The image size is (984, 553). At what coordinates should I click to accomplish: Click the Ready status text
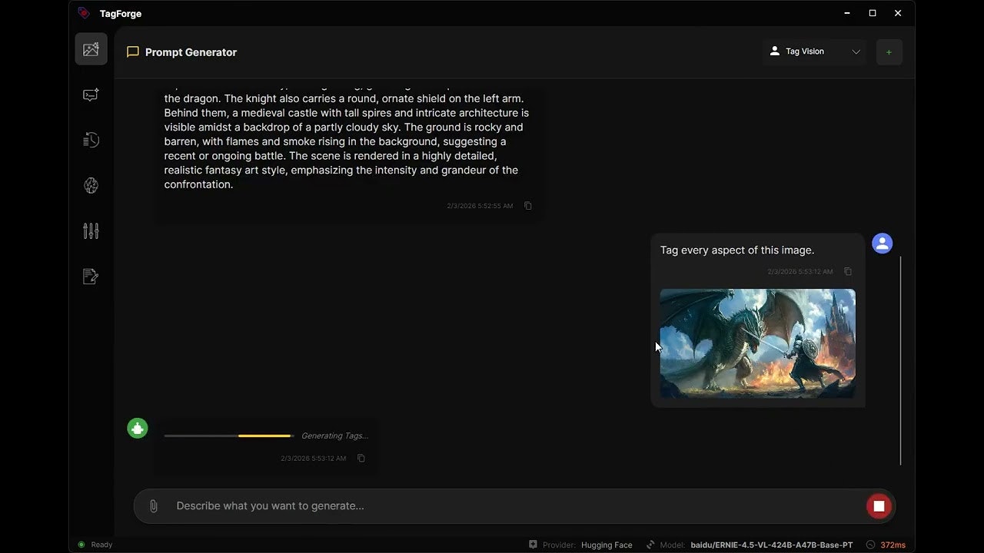[x=101, y=545]
